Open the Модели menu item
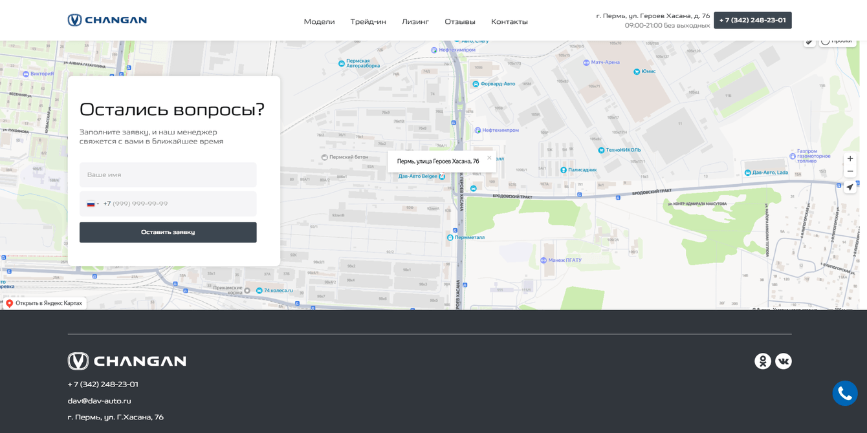Screen dimensions: 867x433 [319, 21]
